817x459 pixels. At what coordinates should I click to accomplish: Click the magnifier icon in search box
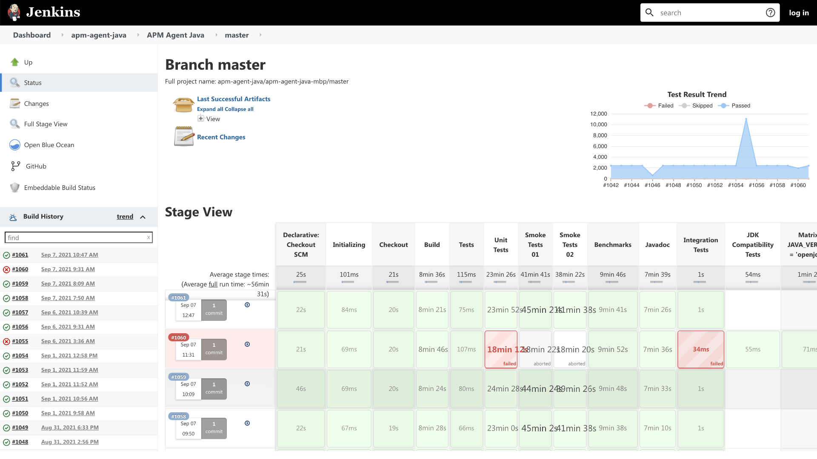click(649, 13)
